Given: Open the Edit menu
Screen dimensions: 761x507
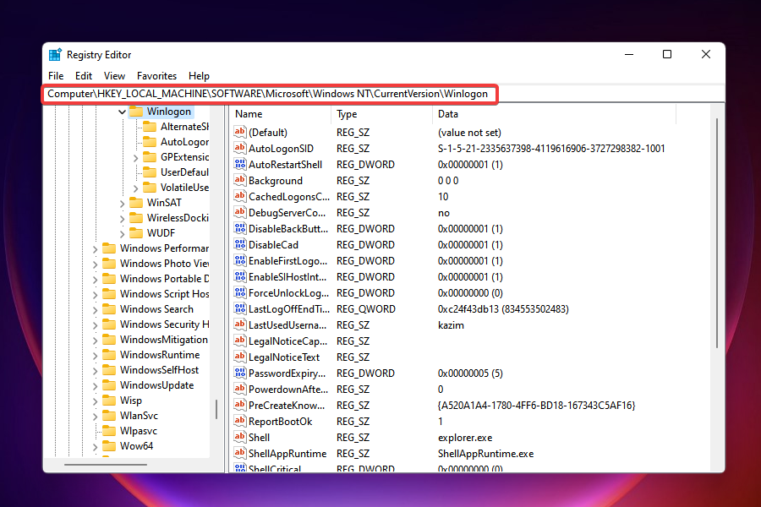Looking at the screenshot, I should coord(84,76).
